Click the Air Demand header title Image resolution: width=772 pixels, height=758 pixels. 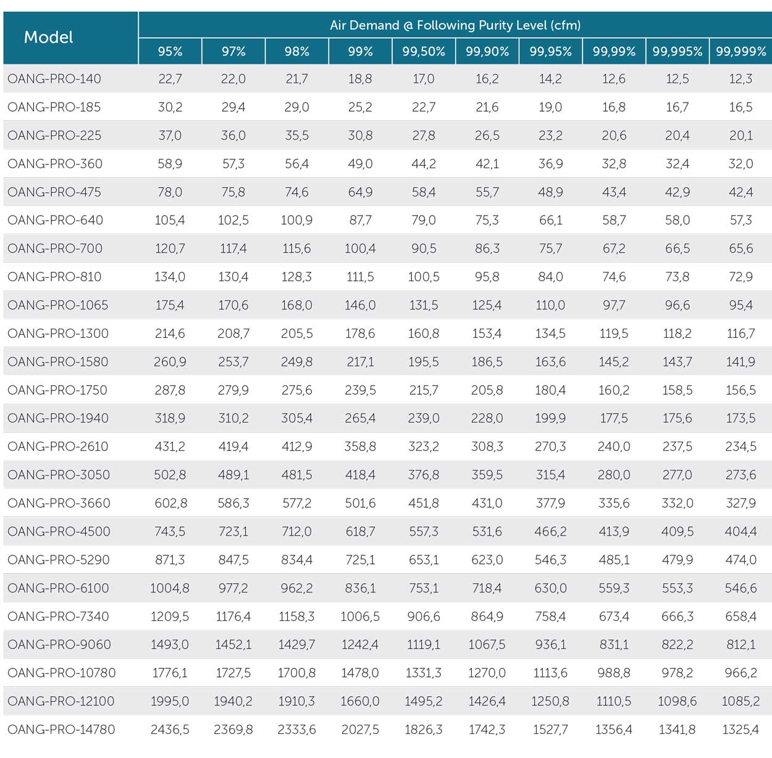click(x=455, y=25)
